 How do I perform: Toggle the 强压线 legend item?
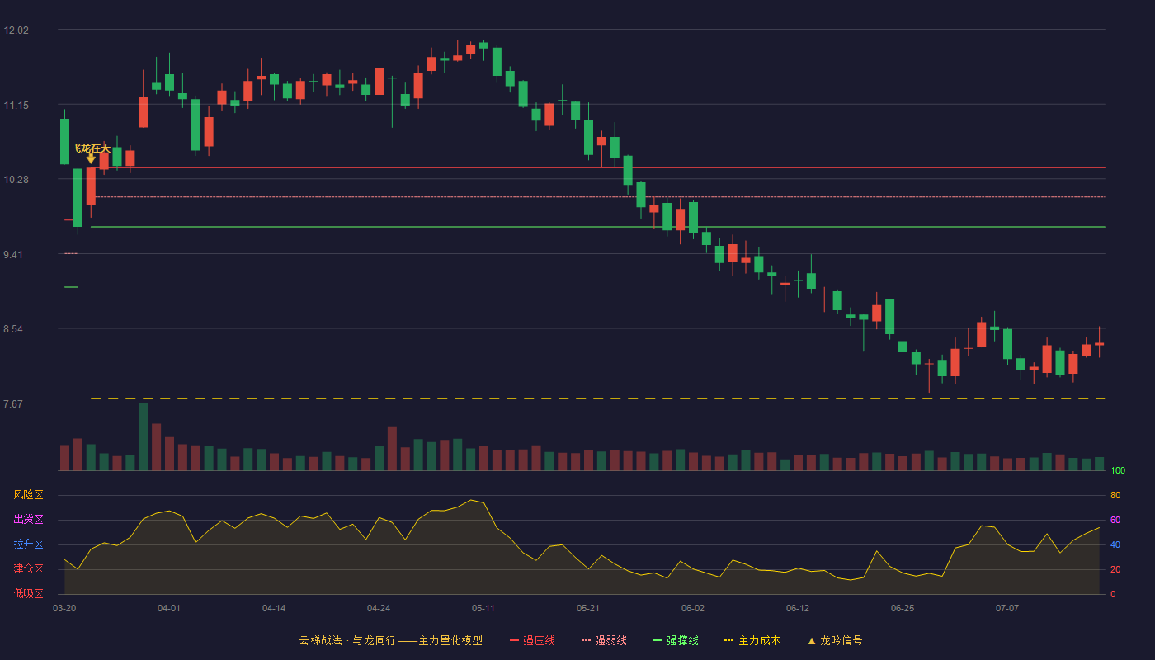[532, 640]
